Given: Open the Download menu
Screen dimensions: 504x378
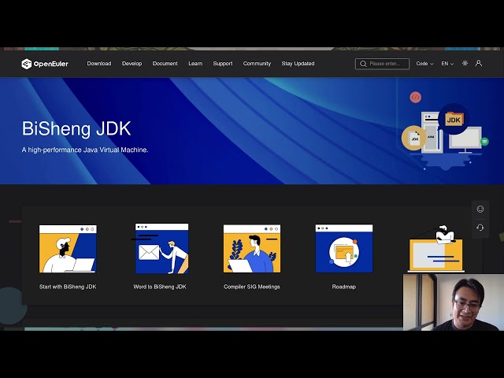Looking at the screenshot, I should coord(99,64).
